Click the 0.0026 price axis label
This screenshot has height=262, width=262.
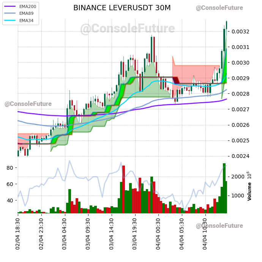pyautogui.click(x=240, y=125)
